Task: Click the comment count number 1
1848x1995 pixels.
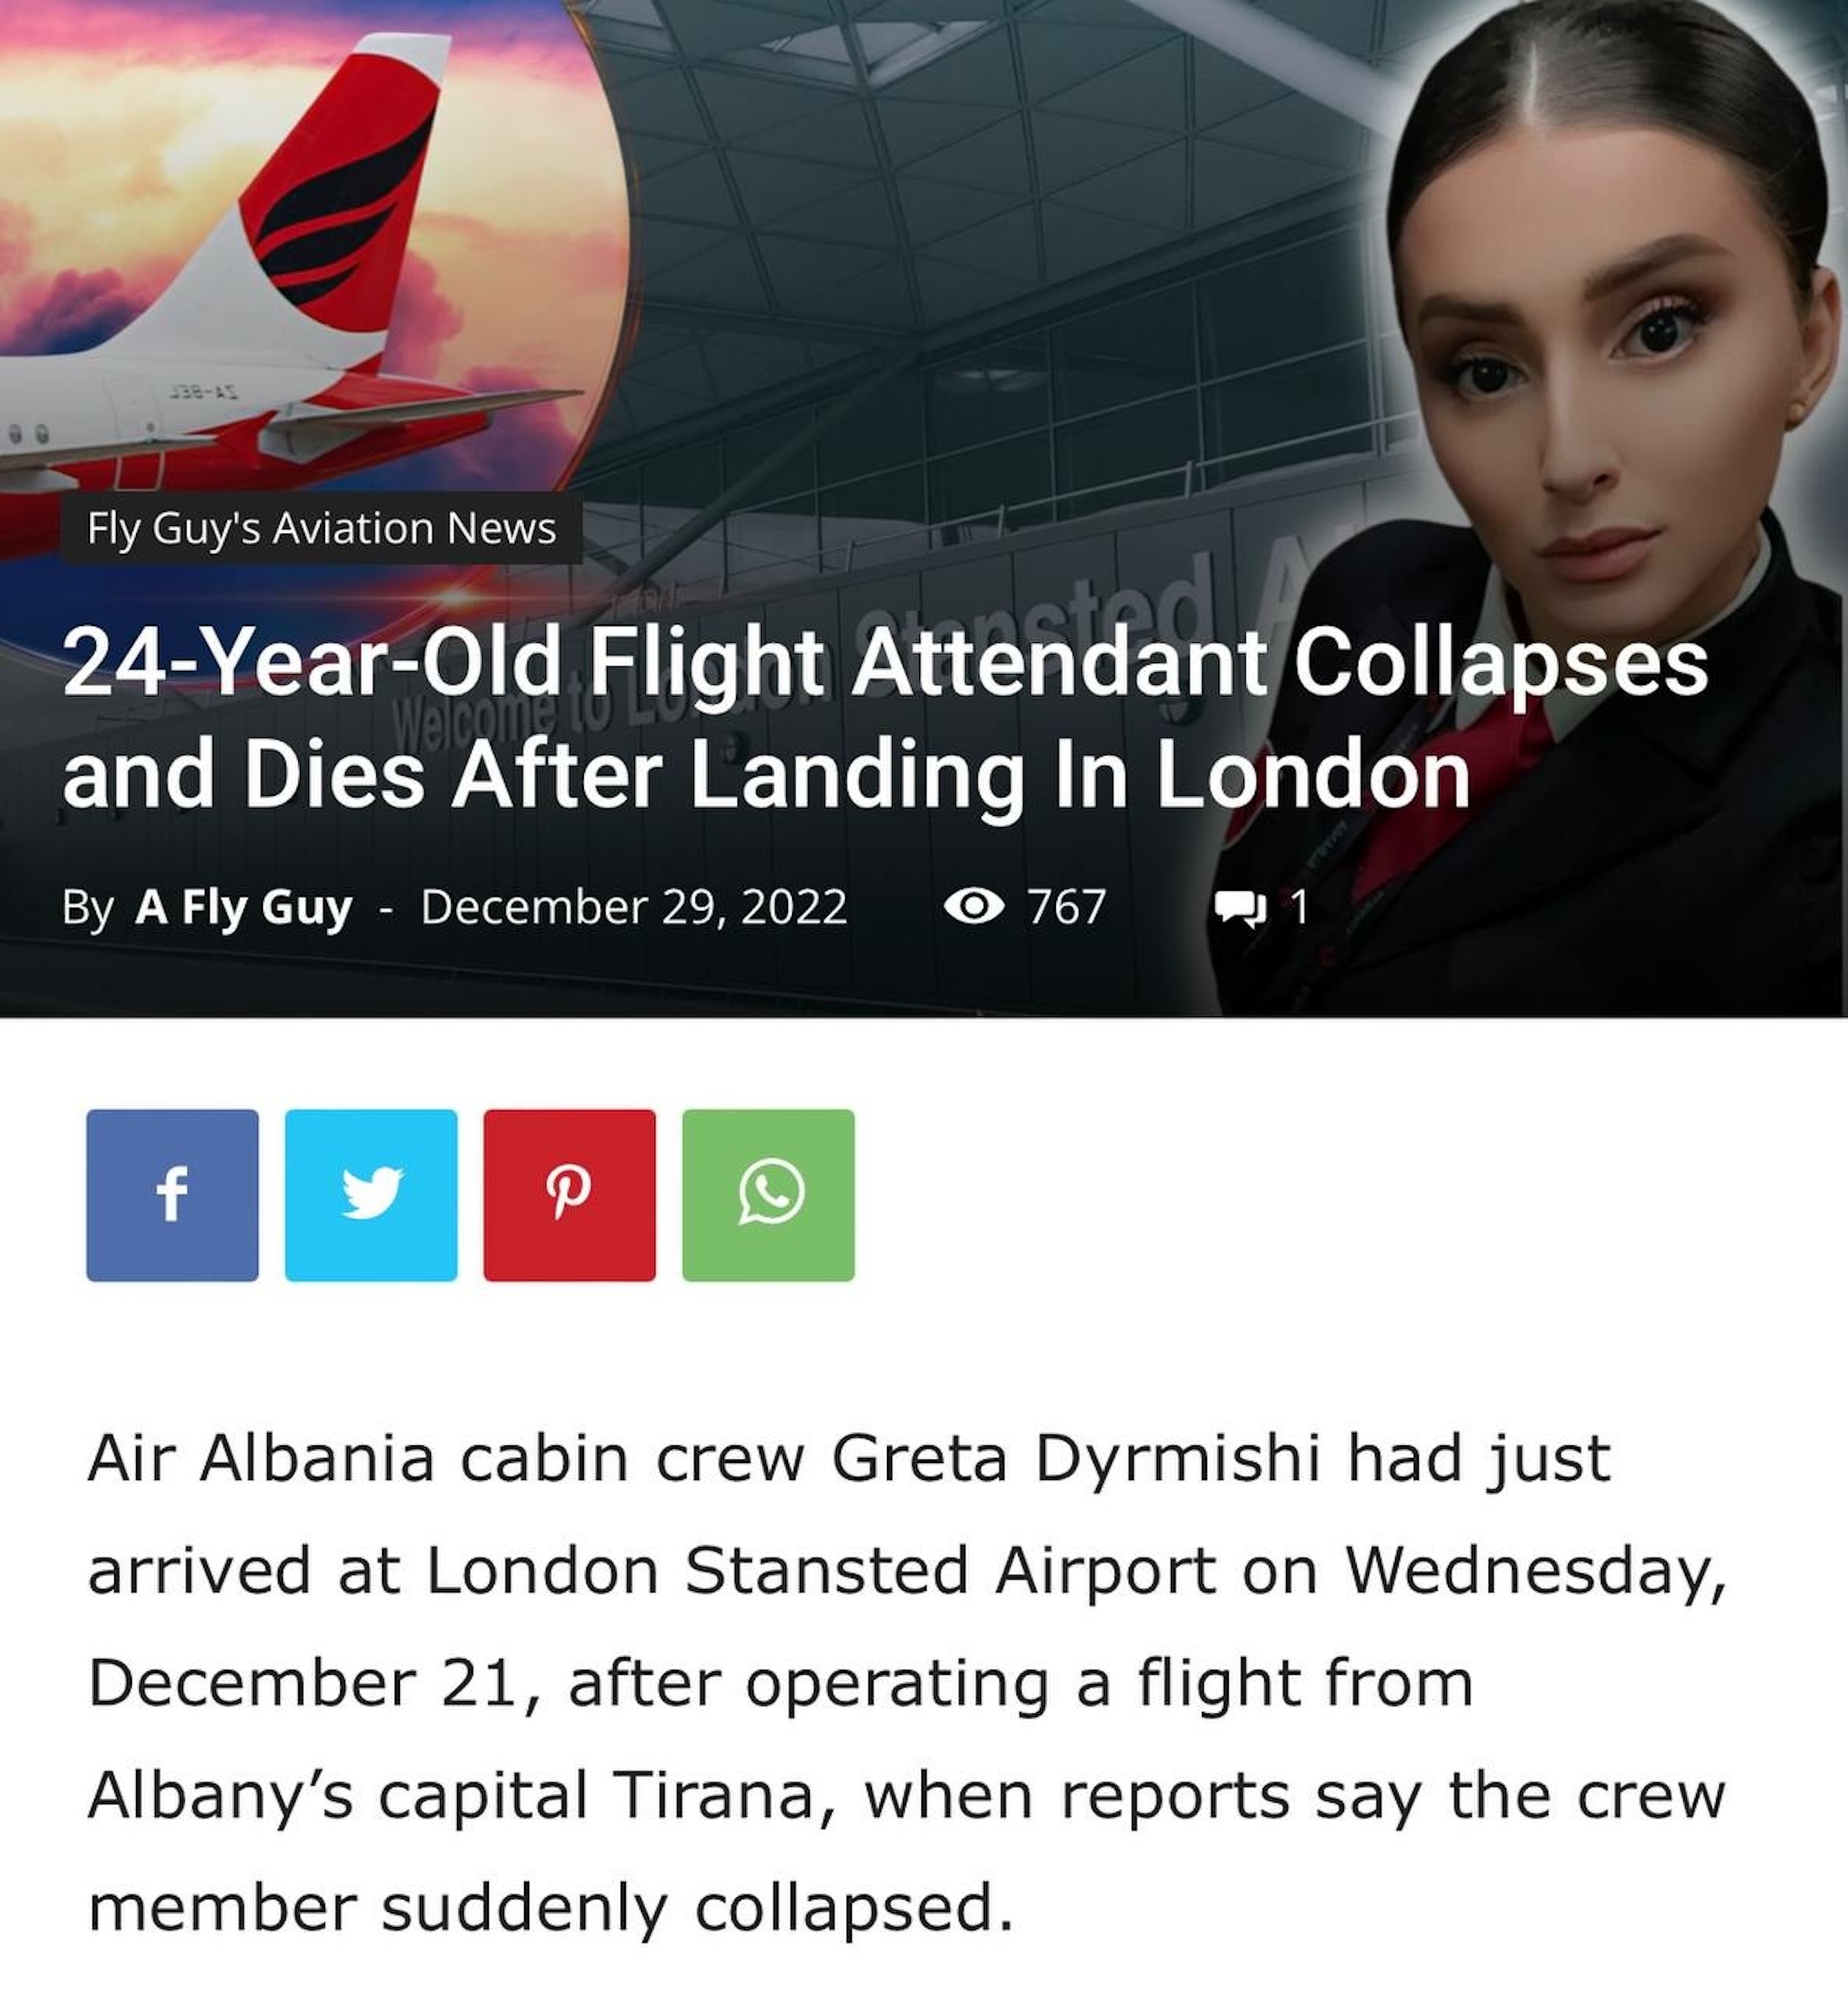Action: point(1298,907)
